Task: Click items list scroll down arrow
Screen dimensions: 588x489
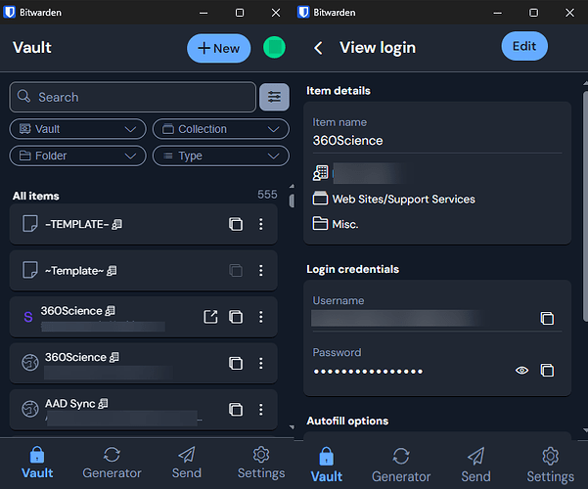Action: point(292,427)
